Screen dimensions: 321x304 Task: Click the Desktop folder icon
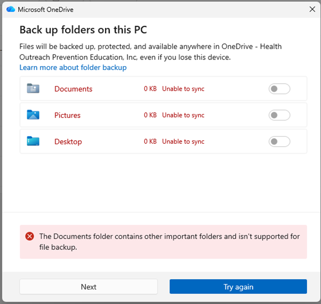click(x=33, y=141)
